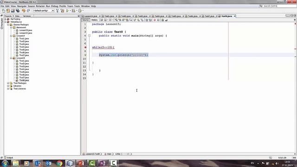297x167 pixels.
Task: Click the red Start Macro Recording icon
Action: coord(155,20)
